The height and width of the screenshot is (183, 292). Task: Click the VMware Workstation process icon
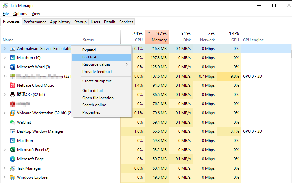(x=13, y=113)
